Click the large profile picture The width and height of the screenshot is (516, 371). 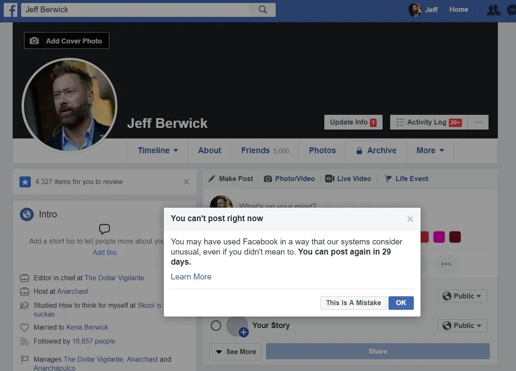click(70, 106)
